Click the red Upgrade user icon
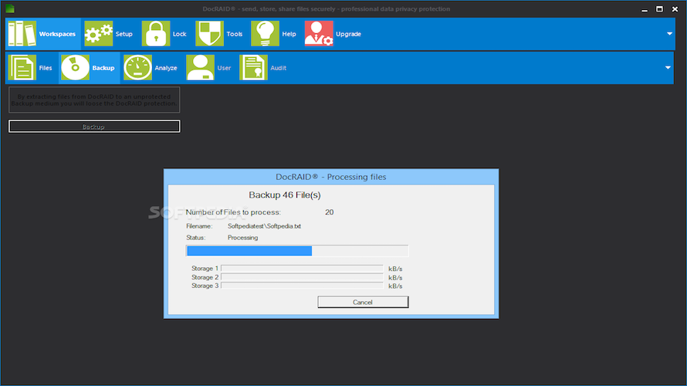 319,34
